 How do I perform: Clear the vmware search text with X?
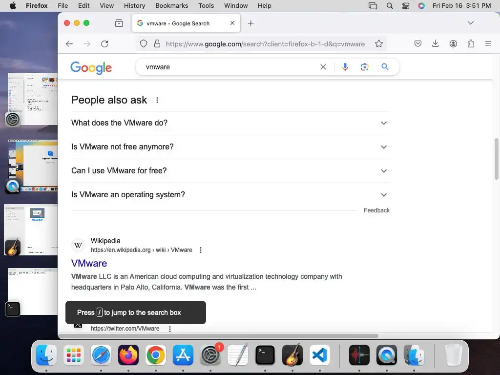click(323, 67)
